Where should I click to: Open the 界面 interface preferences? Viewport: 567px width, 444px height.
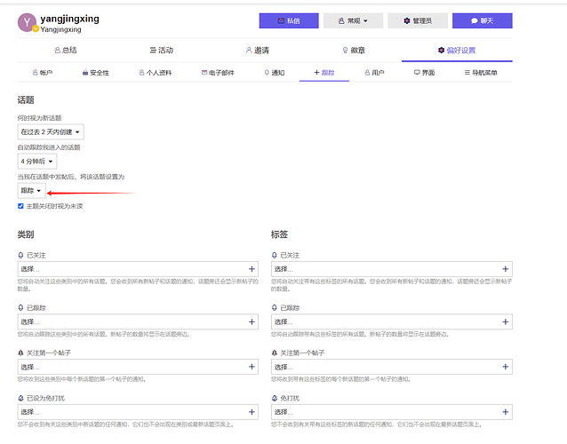pos(424,73)
